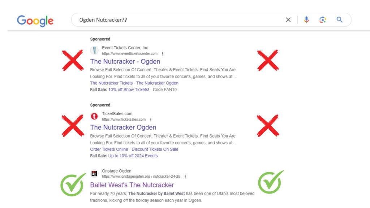Screen dimensions: 370x208
Task: Open "The Nutcracker - Ogden" sponsored result
Action: coord(125,61)
